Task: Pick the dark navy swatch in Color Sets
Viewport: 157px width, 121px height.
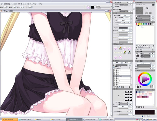Action: [x=137, y=92]
